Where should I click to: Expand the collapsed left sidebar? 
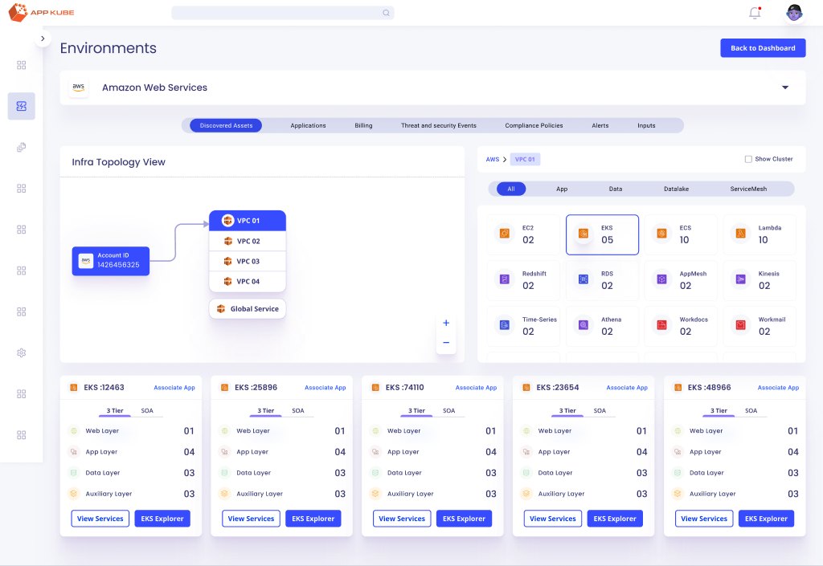click(x=43, y=39)
